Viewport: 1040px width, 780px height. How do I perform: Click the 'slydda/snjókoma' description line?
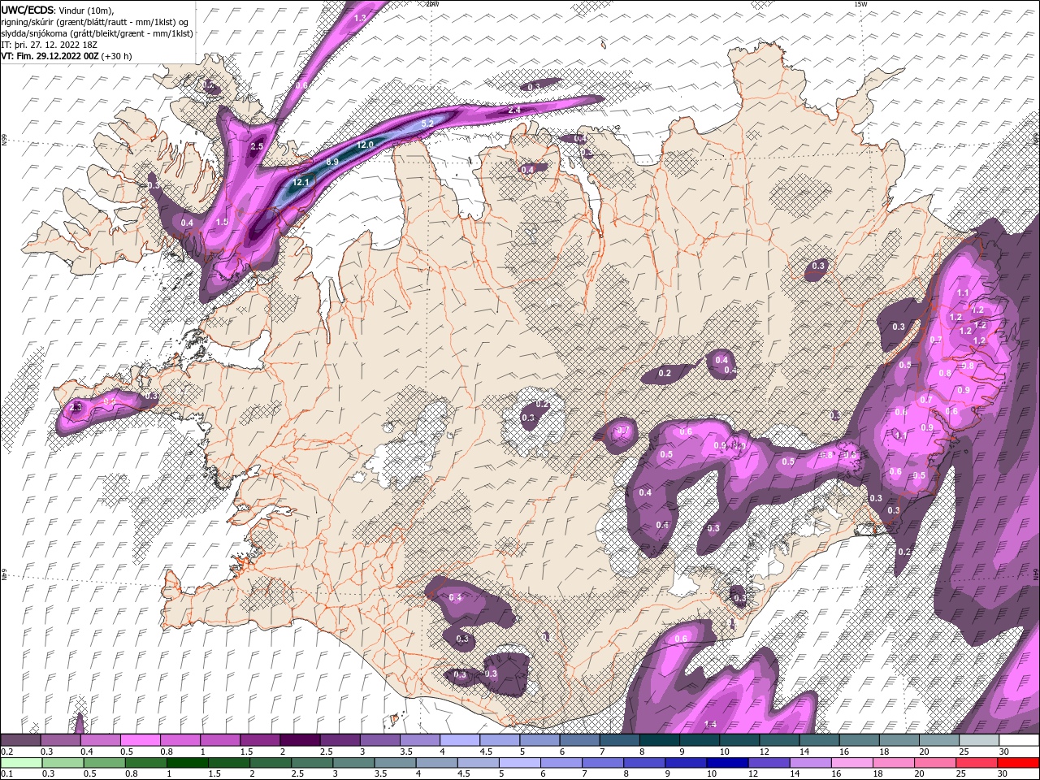tap(96, 33)
